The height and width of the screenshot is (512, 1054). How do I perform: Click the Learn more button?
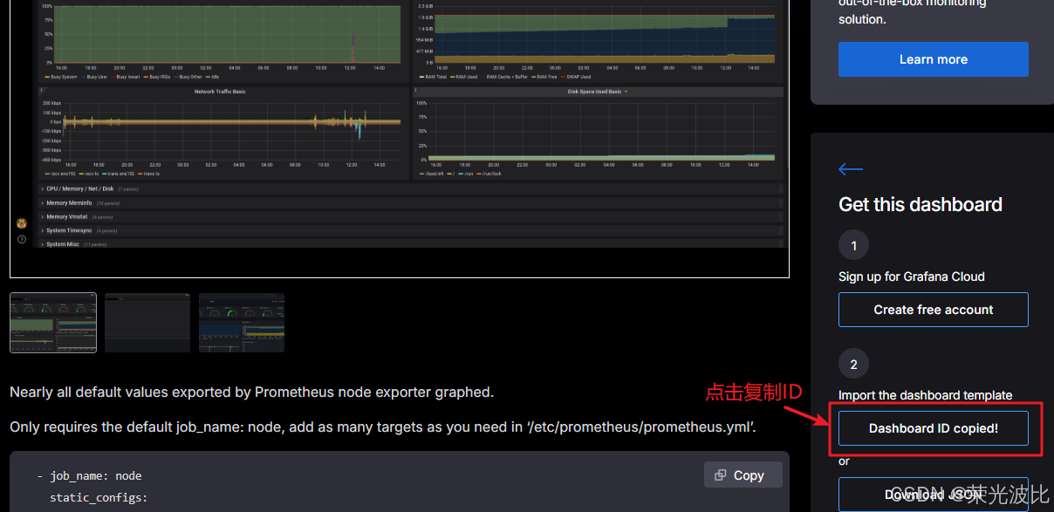933,59
